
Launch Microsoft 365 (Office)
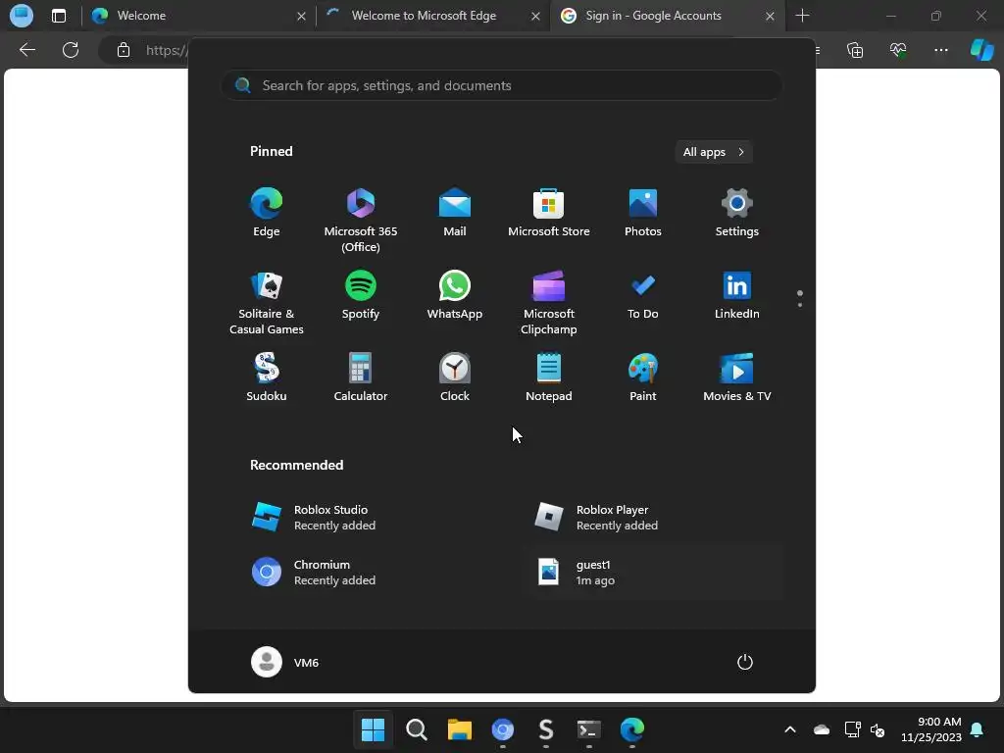coord(361,221)
